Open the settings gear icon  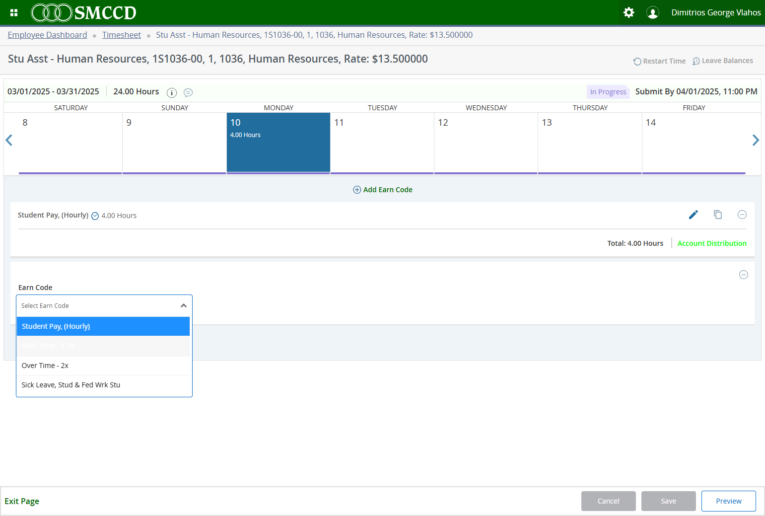pyautogui.click(x=628, y=12)
